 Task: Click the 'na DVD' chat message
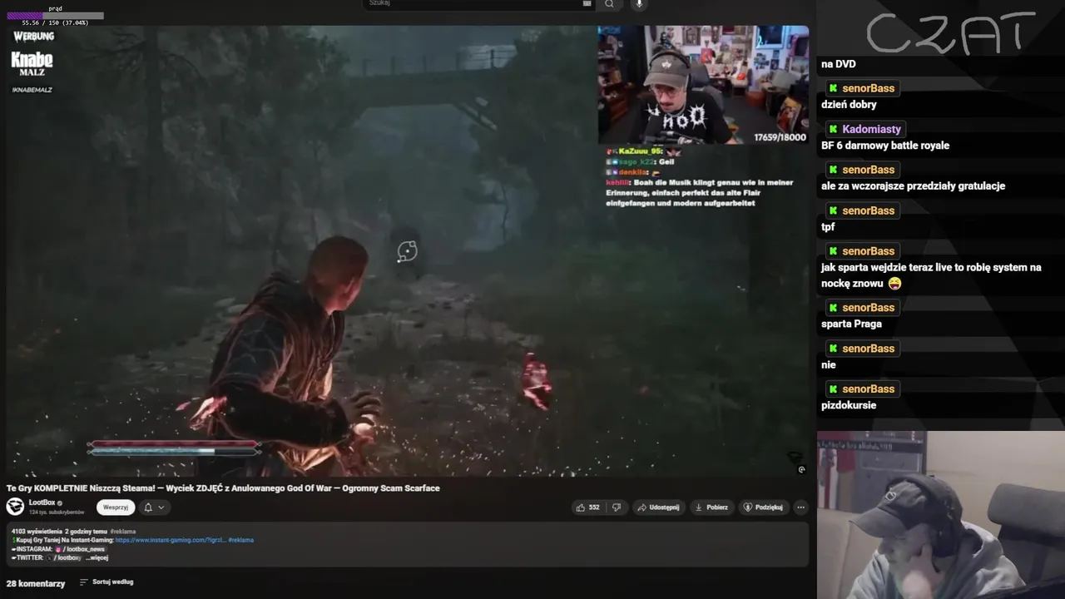point(839,64)
